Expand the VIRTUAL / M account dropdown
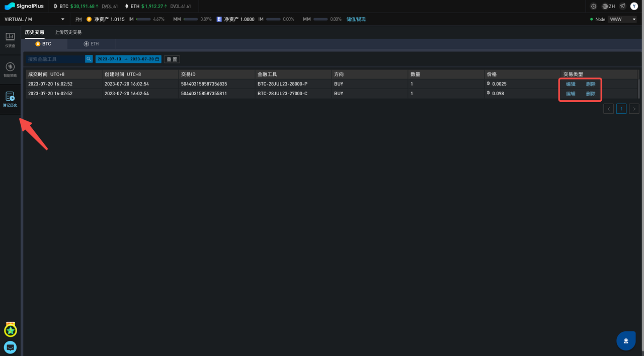The image size is (644, 356). 34,19
